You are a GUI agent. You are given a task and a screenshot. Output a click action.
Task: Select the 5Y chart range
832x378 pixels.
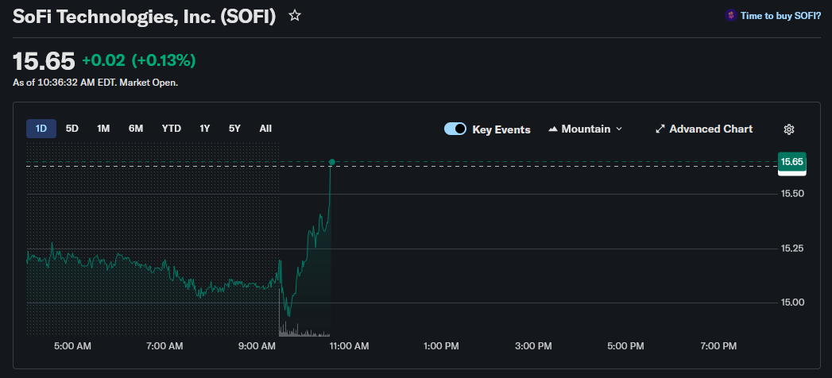click(x=234, y=129)
